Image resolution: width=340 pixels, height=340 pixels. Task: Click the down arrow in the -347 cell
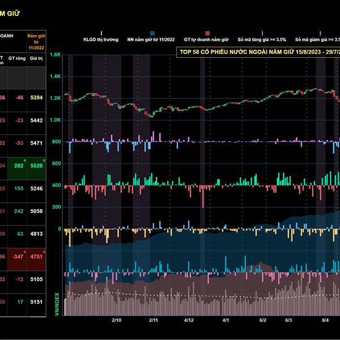coord(25,252)
